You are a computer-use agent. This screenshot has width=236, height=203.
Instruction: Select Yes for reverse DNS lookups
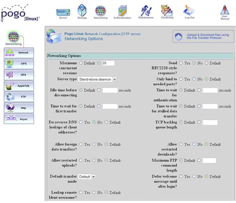pos(81,122)
